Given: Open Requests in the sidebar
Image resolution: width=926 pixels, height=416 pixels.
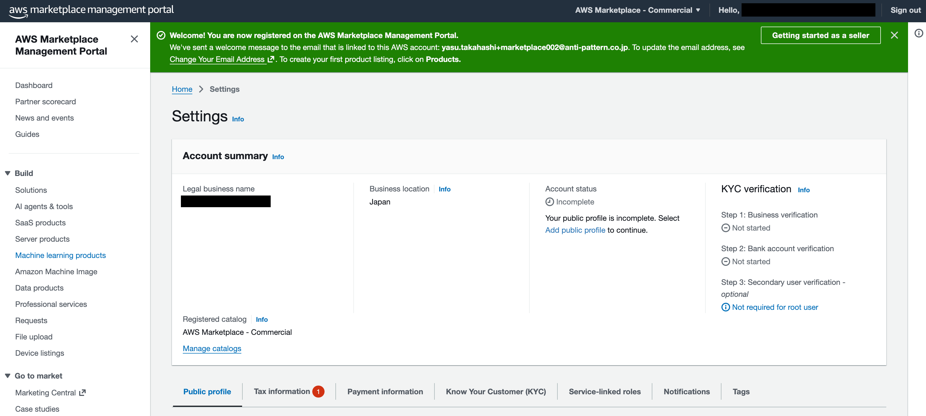Looking at the screenshot, I should pyautogui.click(x=31, y=320).
